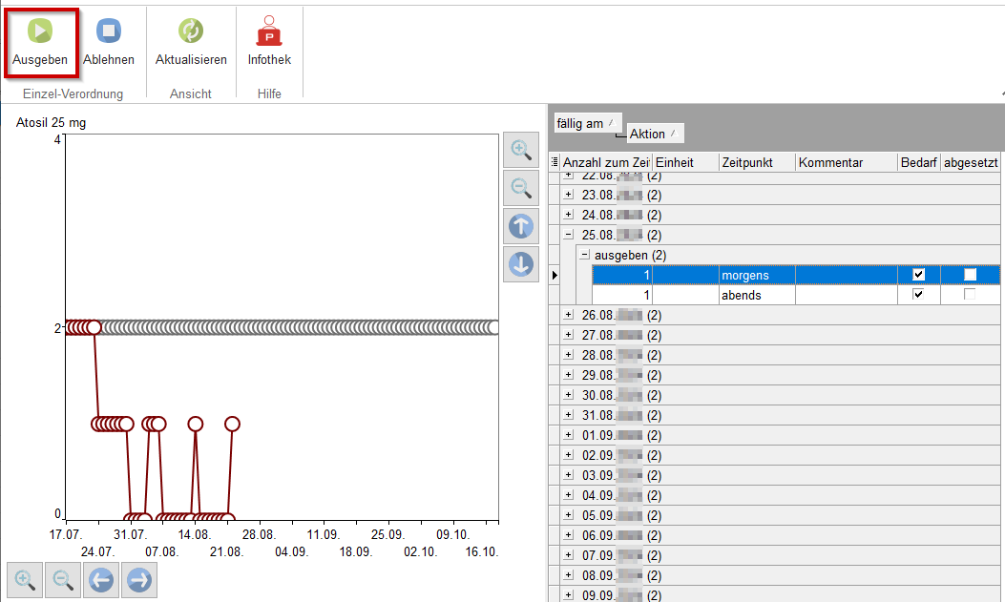The image size is (1005, 602).
Task: Zoom in vertically beside the chart
Action: (x=521, y=150)
